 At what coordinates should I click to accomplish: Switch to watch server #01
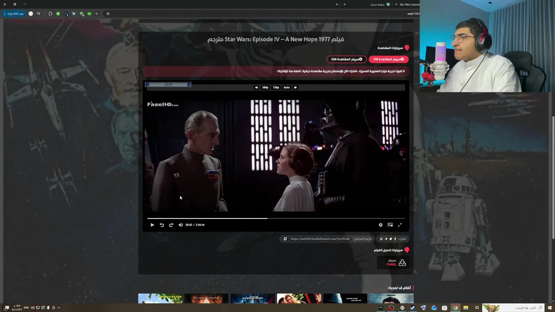click(x=388, y=59)
